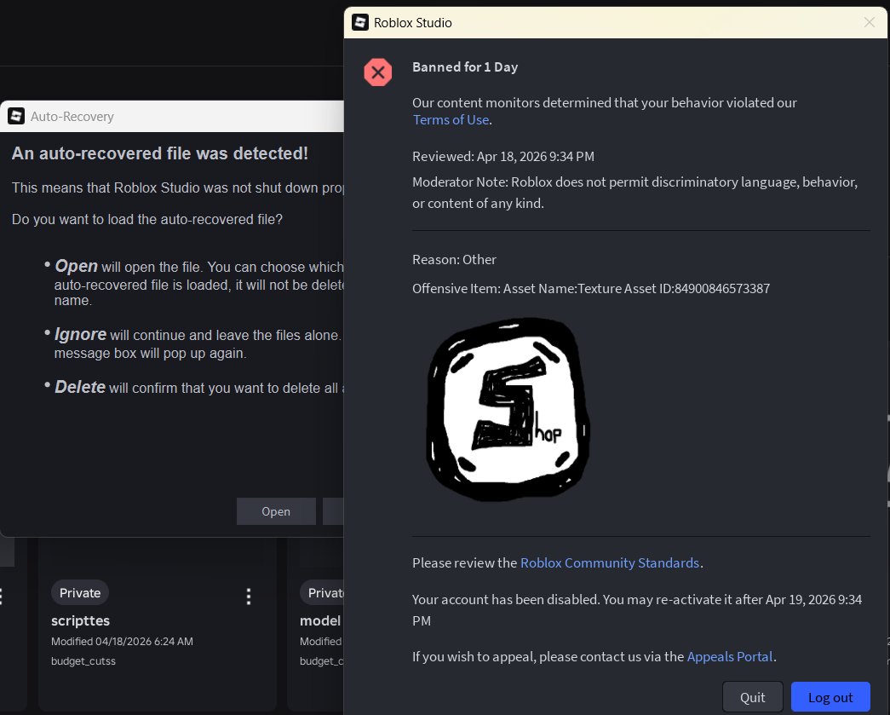The image size is (890, 715).
Task: Open the Appeals Portal link
Action: click(730, 656)
